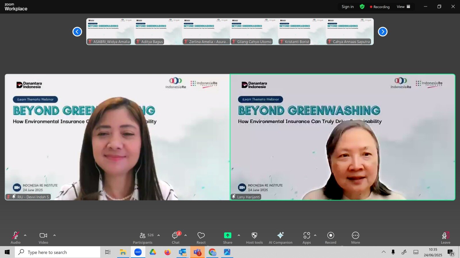Open Task View in the taskbar
Image resolution: width=460 pixels, height=258 pixels.
(x=108, y=252)
